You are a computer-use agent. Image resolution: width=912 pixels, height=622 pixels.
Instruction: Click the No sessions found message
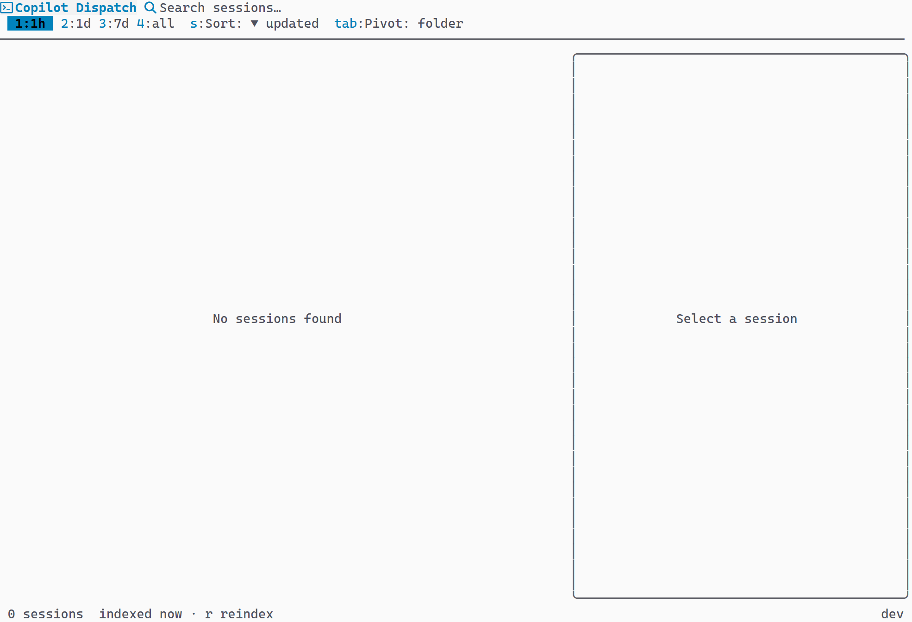277,319
